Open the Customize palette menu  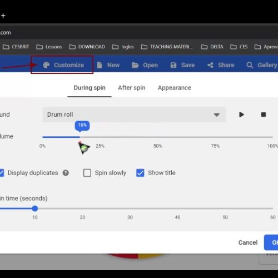coord(63,65)
